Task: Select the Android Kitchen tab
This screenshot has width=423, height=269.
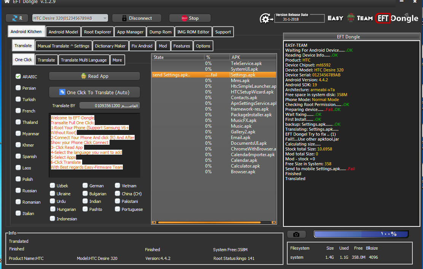Action: pyautogui.click(x=26, y=32)
